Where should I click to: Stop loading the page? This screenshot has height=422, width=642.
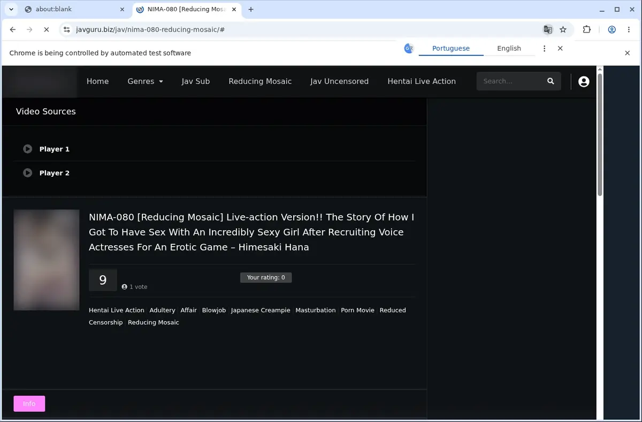point(46,30)
